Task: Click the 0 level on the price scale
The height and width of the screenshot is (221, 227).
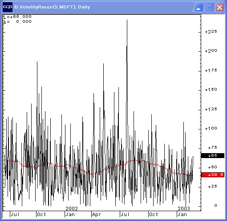Action: coord(215,205)
